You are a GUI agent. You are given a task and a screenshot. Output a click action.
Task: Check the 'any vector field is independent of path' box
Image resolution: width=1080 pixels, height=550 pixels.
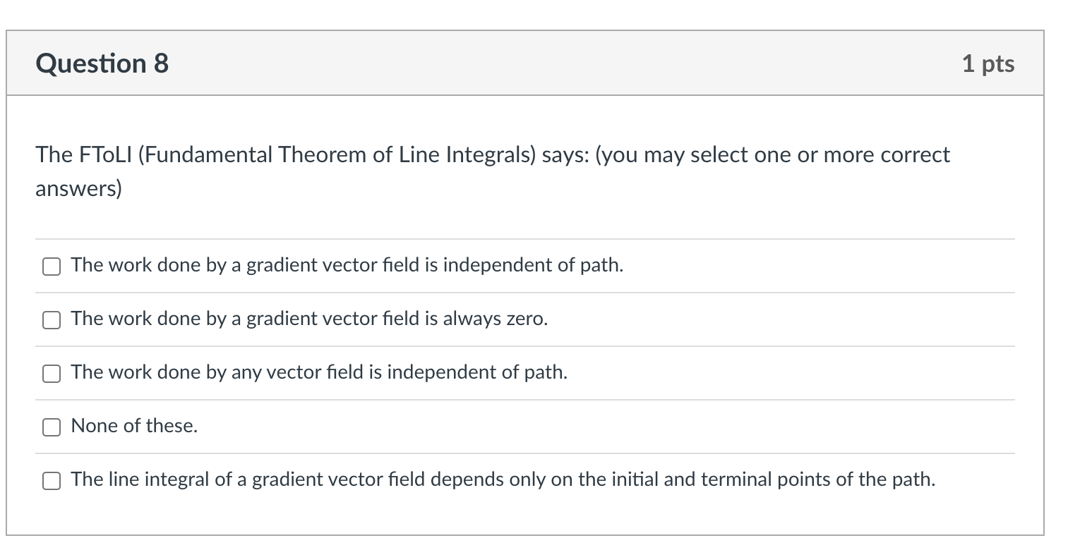coord(50,374)
